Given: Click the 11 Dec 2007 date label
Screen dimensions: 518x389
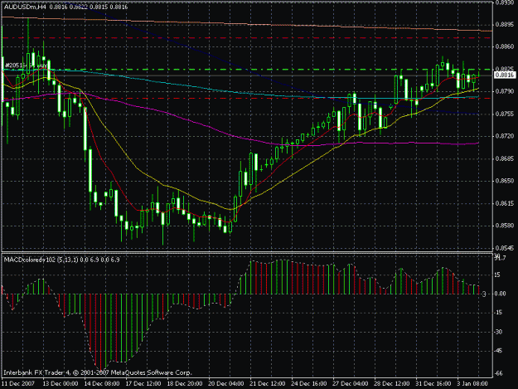Looking at the screenshot, I should [x=18, y=383].
